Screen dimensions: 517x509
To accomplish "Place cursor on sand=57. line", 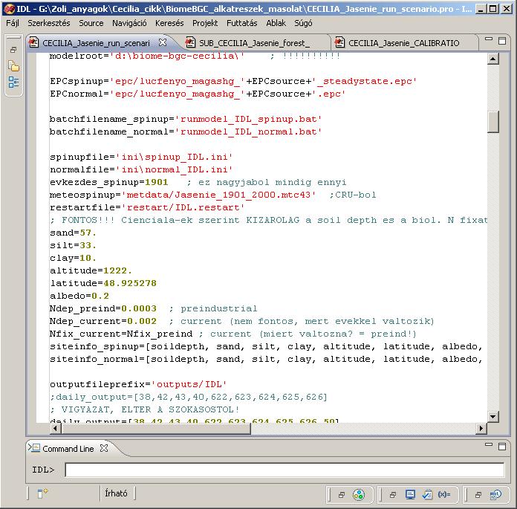I will coord(74,233).
